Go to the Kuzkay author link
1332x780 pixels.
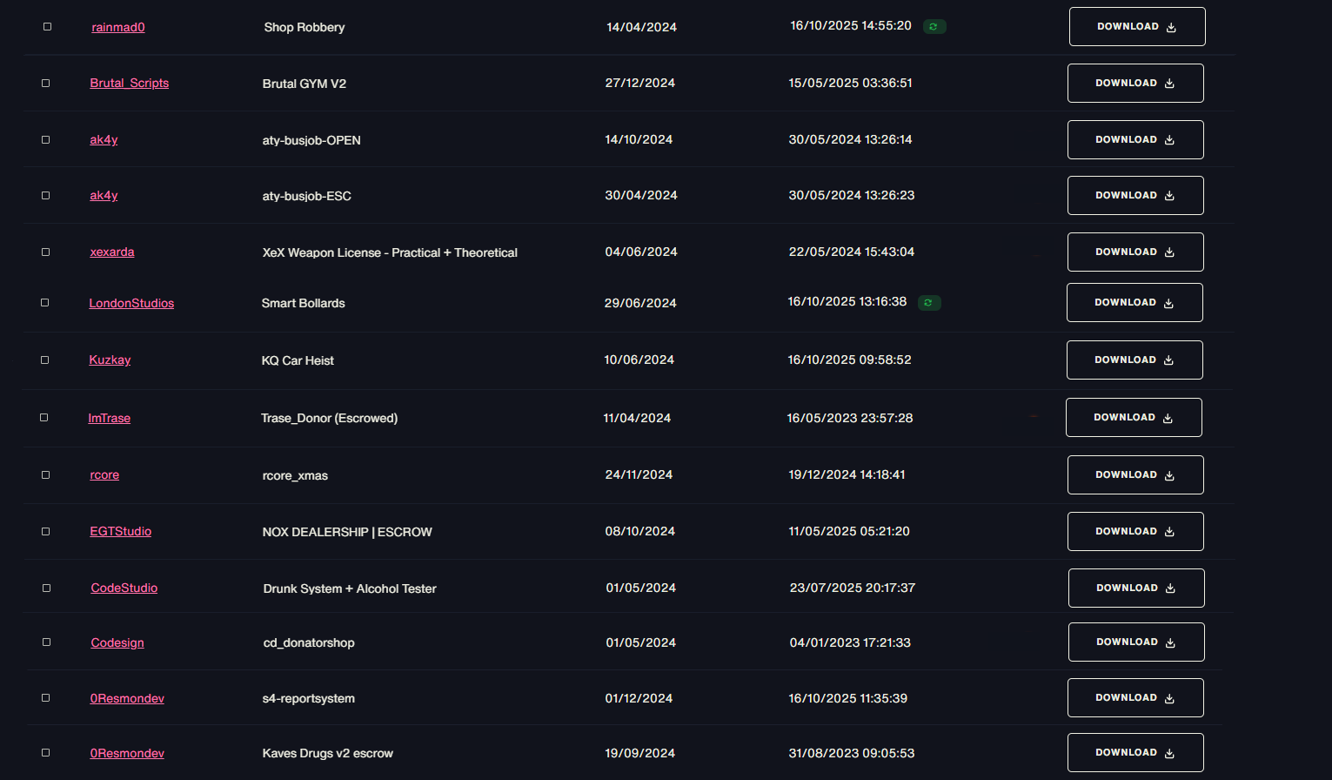(110, 360)
